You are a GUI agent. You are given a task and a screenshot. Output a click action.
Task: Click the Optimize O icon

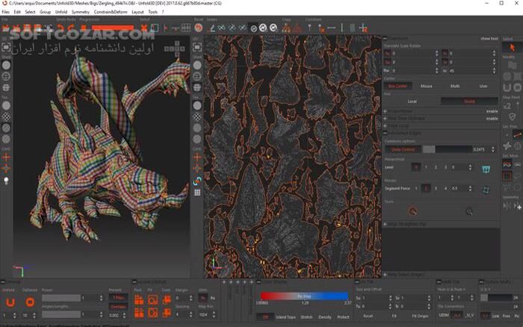30,302
